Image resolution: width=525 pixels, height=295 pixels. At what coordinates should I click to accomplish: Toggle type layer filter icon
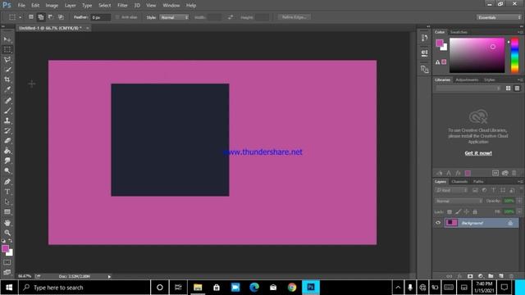(x=494, y=190)
